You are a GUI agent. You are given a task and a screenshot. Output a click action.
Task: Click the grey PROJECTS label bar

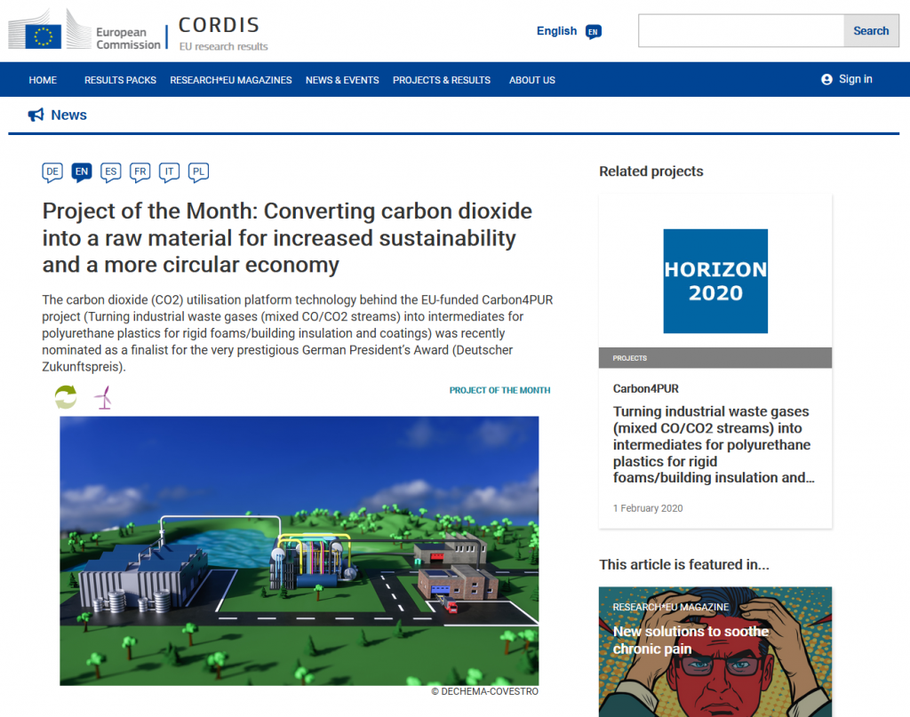tap(715, 358)
